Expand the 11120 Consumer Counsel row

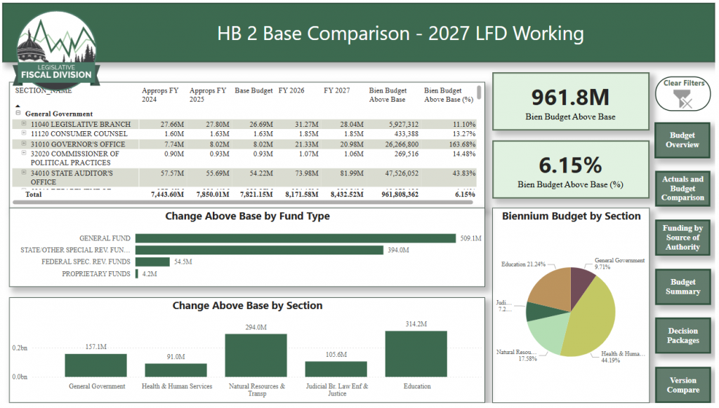point(24,134)
